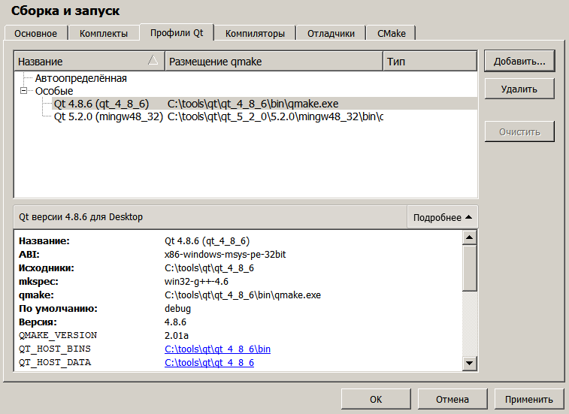Click the По умолчанию value debug

pyautogui.click(x=177, y=308)
